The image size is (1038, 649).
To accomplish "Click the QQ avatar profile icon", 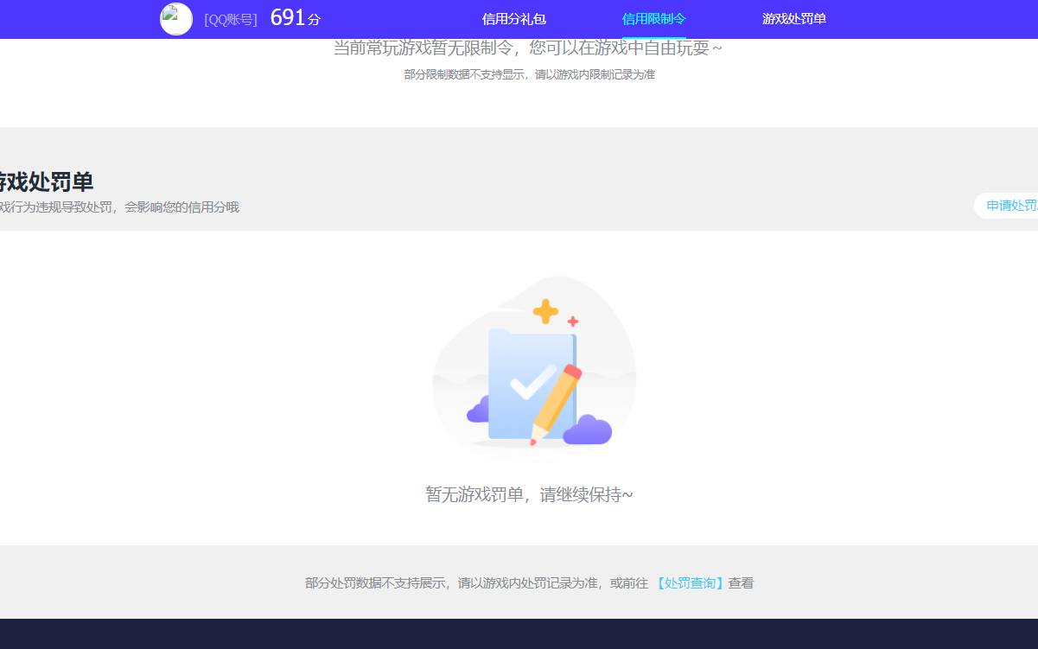I will (175, 19).
